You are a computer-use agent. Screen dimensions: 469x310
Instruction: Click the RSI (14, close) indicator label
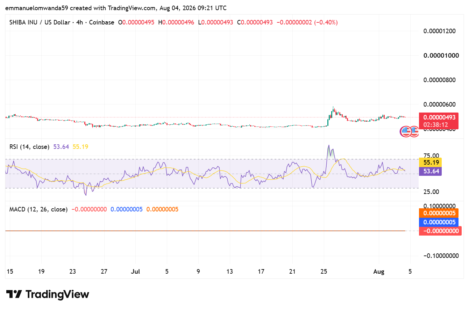[x=29, y=147]
